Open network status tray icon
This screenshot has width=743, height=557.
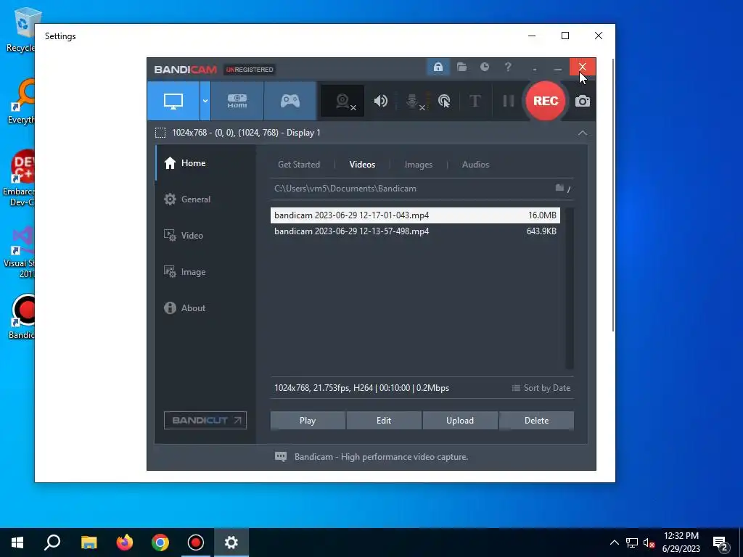pos(632,542)
